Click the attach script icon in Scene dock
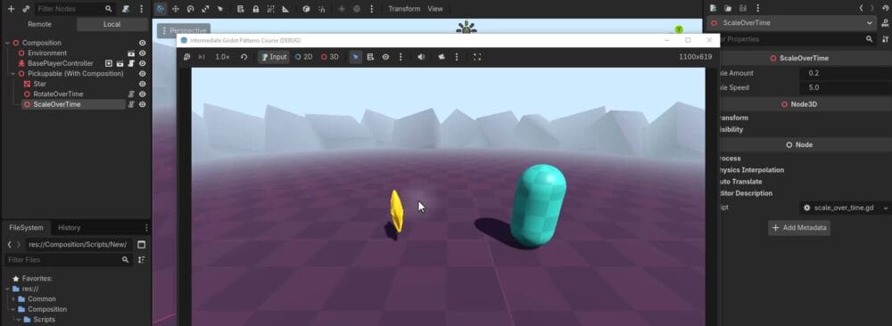 [126, 9]
